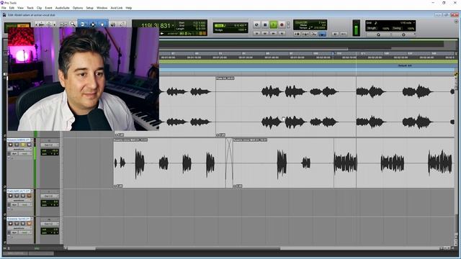
Task: Click the green Play button
Action: coord(274,24)
